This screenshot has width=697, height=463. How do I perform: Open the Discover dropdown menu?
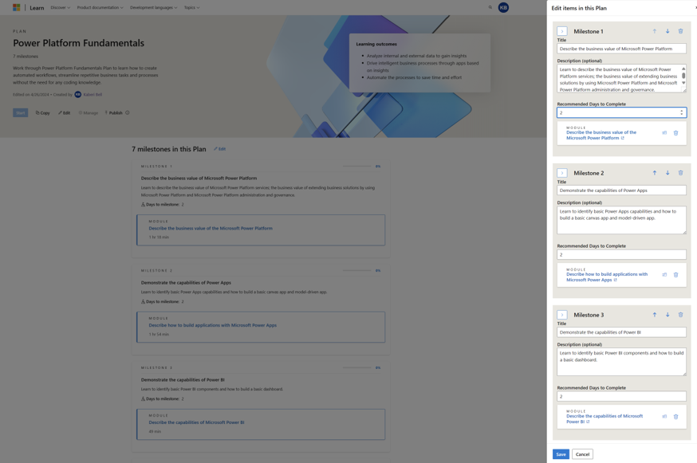[60, 7]
